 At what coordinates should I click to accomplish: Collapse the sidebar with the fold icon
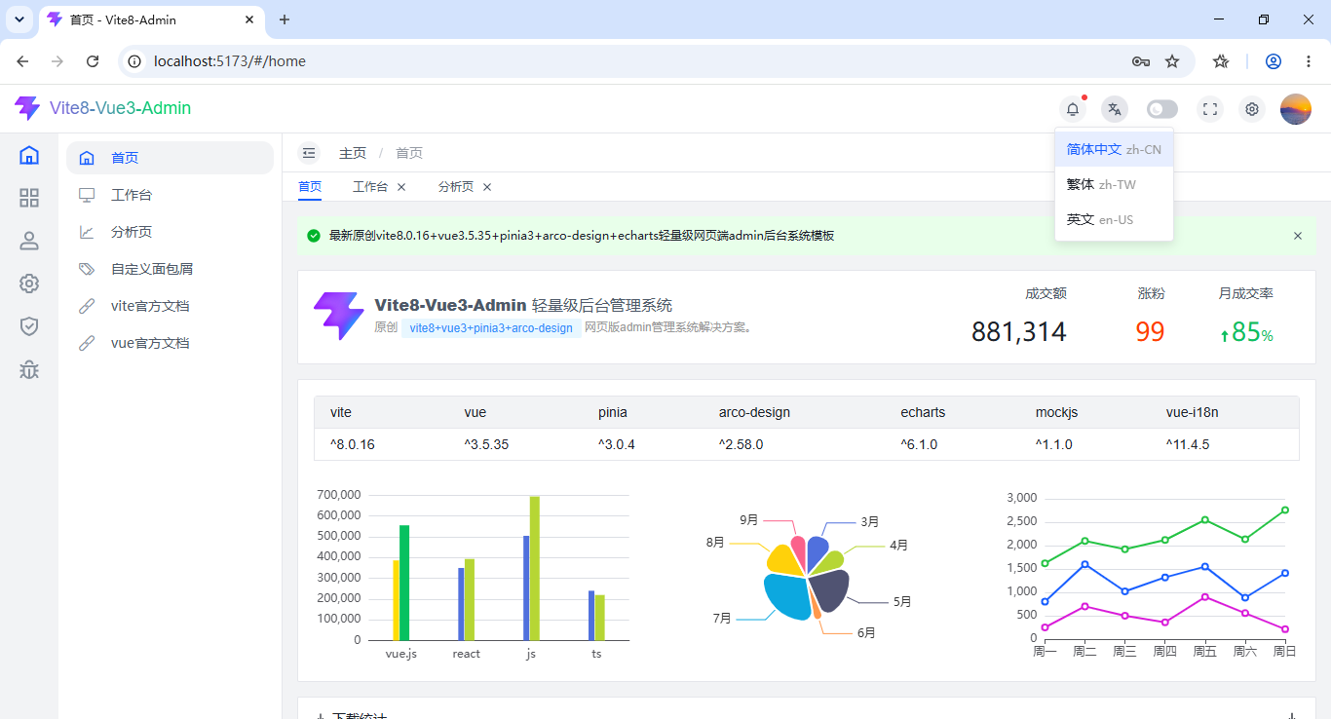pos(309,153)
